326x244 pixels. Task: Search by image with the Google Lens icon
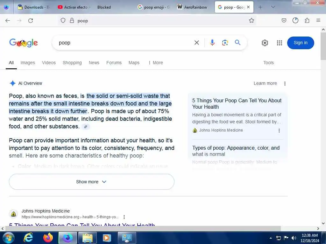pyautogui.click(x=225, y=43)
